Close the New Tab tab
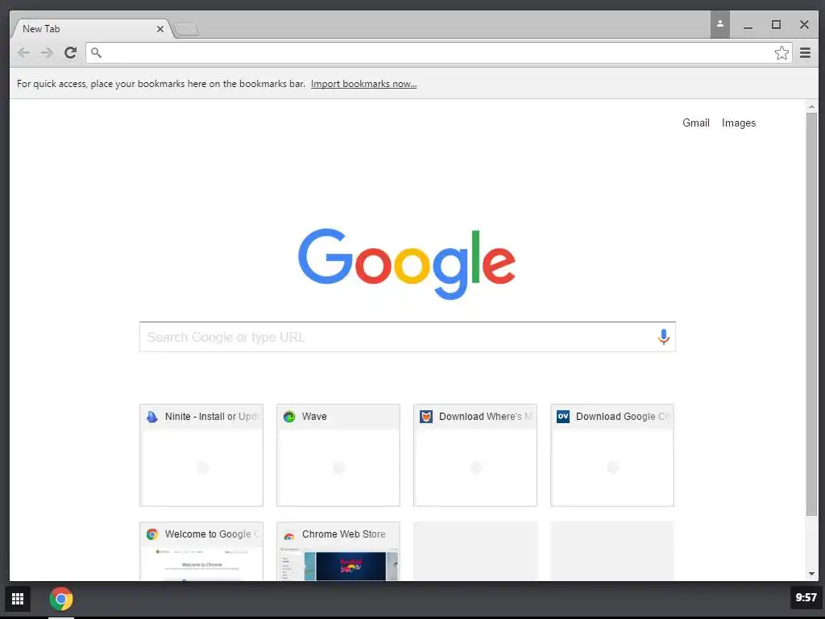The width and height of the screenshot is (825, 619). (160, 29)
